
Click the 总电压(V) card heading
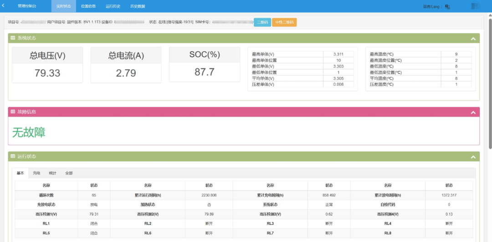click(x=47, y=56)
